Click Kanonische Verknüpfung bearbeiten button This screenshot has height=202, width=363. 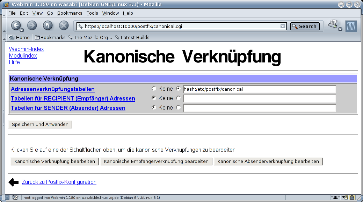coord(55,161)
